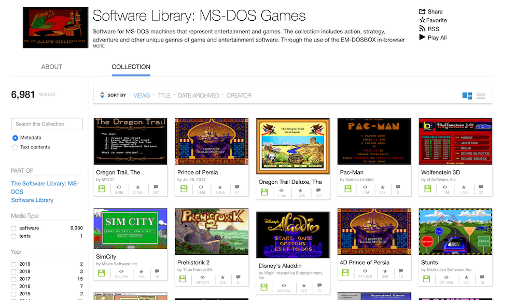Click the Play All icon
Viewport: 531px width, 300px height.
point(422,37)
